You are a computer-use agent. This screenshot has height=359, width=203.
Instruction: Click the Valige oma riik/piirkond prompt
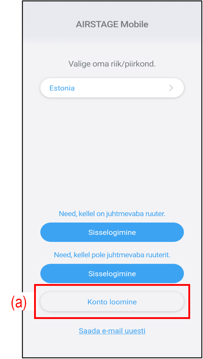click(112, 64)
